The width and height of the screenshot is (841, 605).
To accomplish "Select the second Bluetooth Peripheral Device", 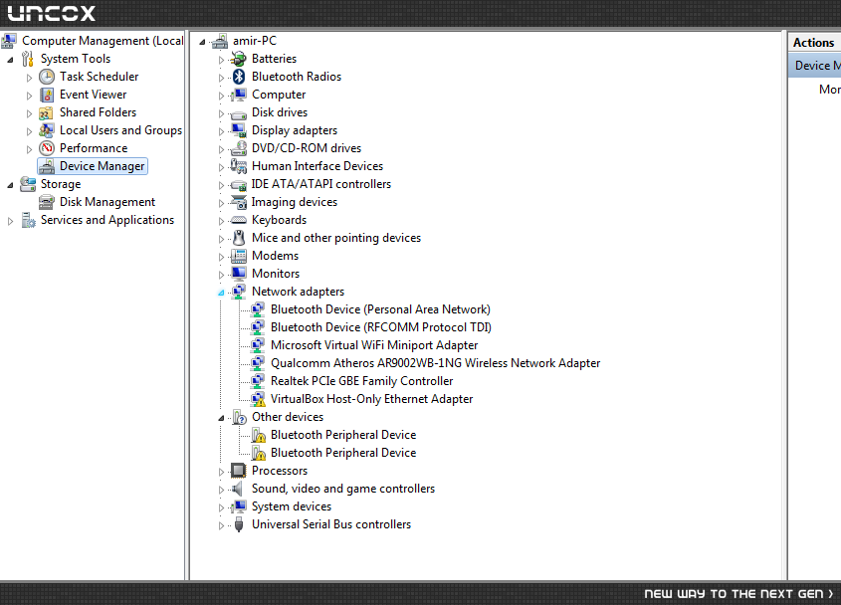I will [x=343, y=453].
